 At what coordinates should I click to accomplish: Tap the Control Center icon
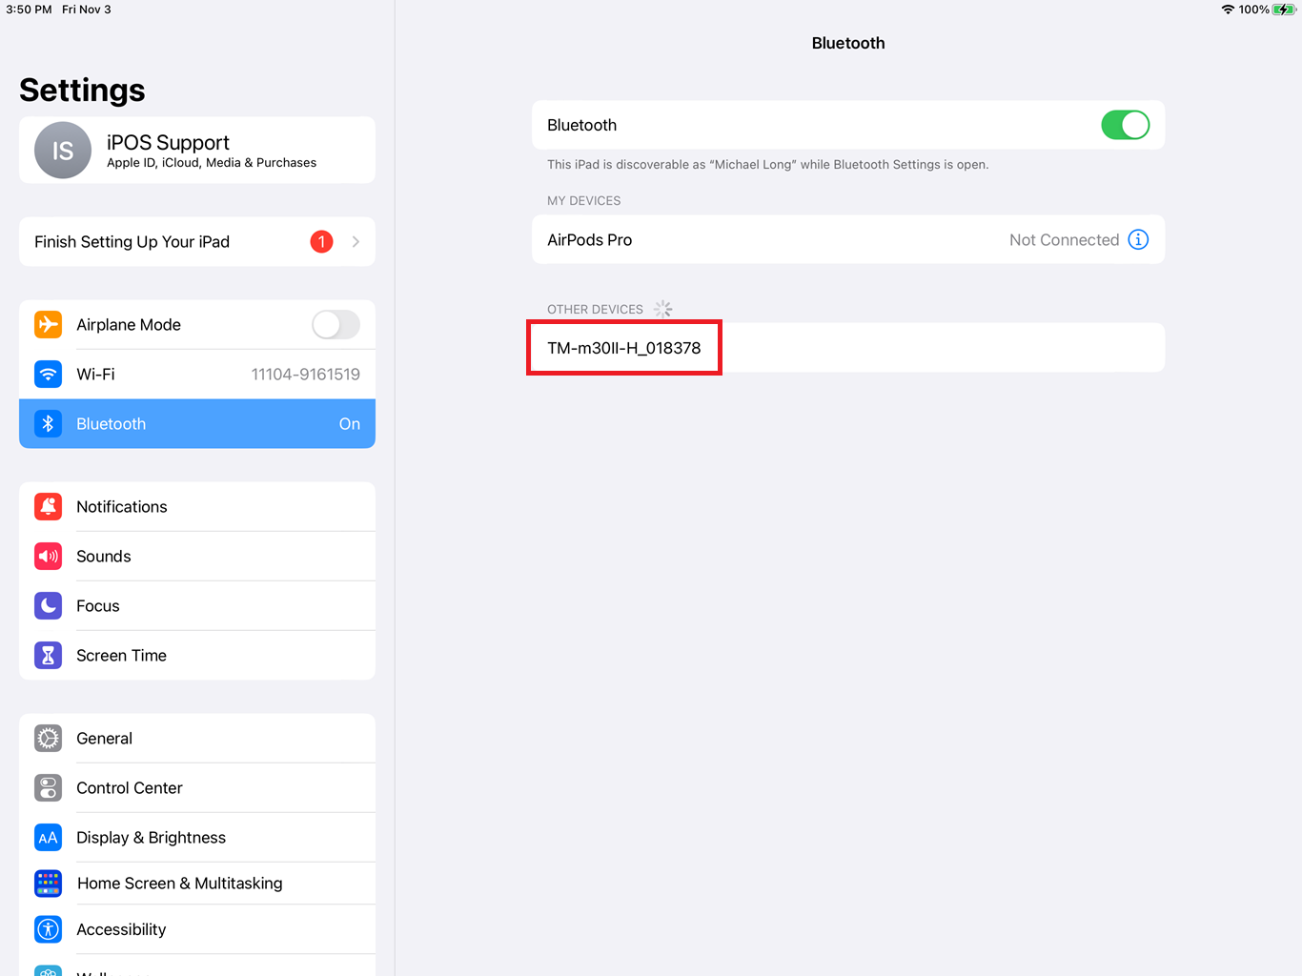pyautogui.click(x=49, y=787)
